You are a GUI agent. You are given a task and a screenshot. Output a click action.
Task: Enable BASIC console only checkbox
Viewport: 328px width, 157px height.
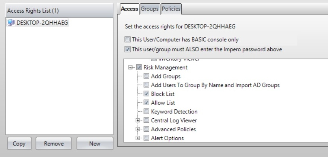pyautogui.click(x=128, y=39)
